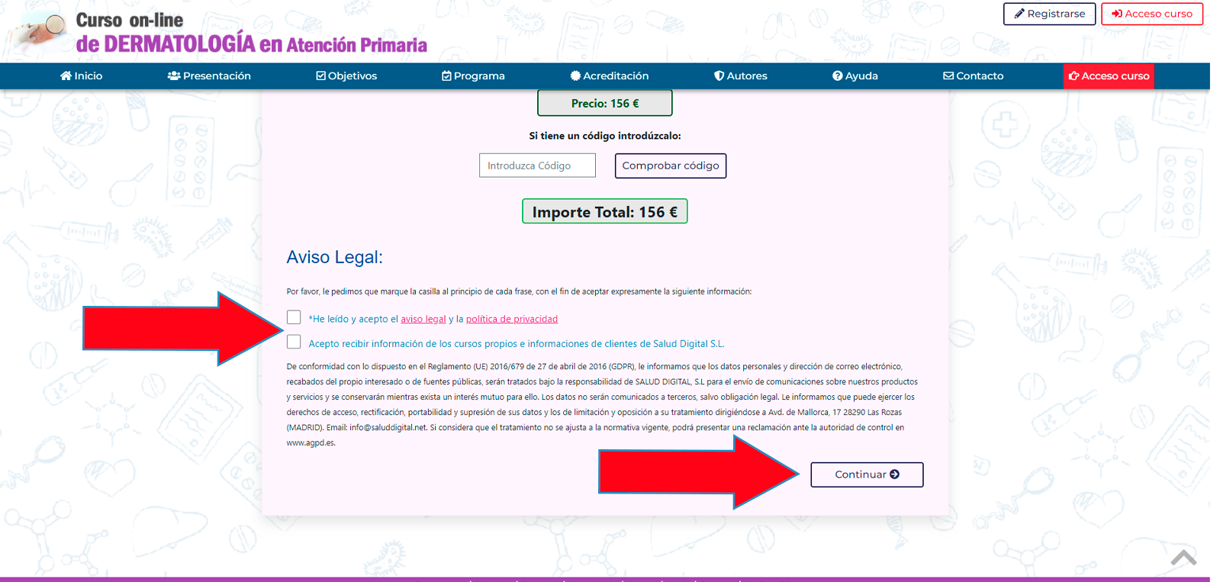Click the Acceso curso button in header
Image resolution: width=1220 pixels, height=582 pixels.
point(1152,14)
